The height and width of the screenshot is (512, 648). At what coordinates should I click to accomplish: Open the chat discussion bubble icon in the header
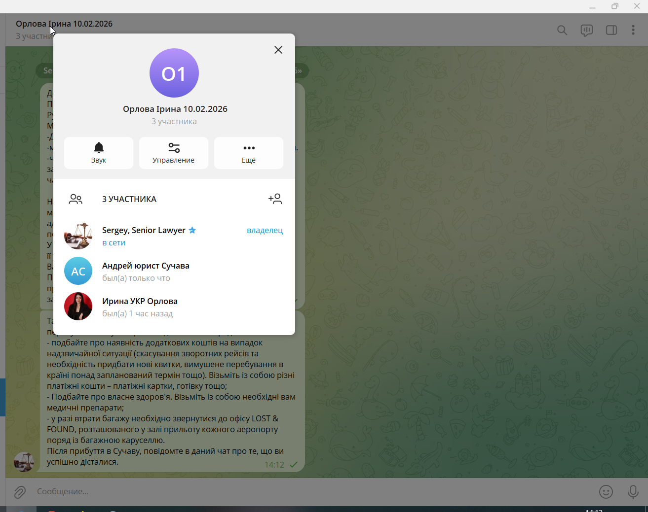coord(587,31)
